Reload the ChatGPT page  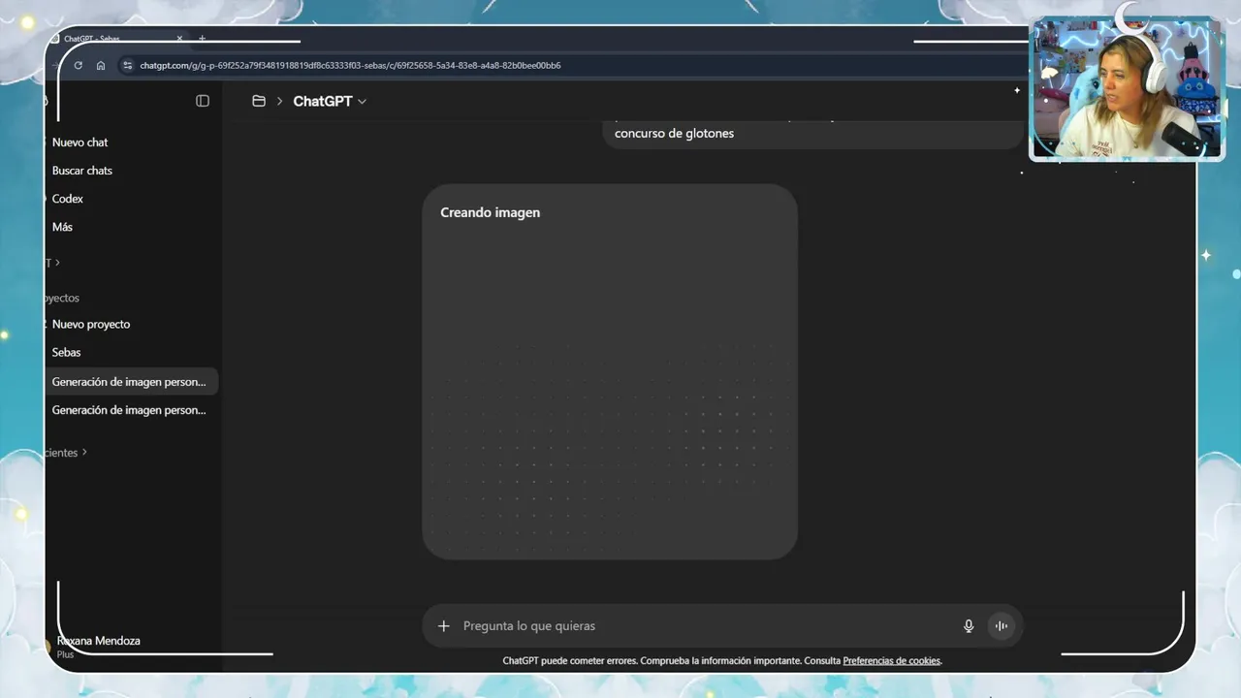click(78, 66)
